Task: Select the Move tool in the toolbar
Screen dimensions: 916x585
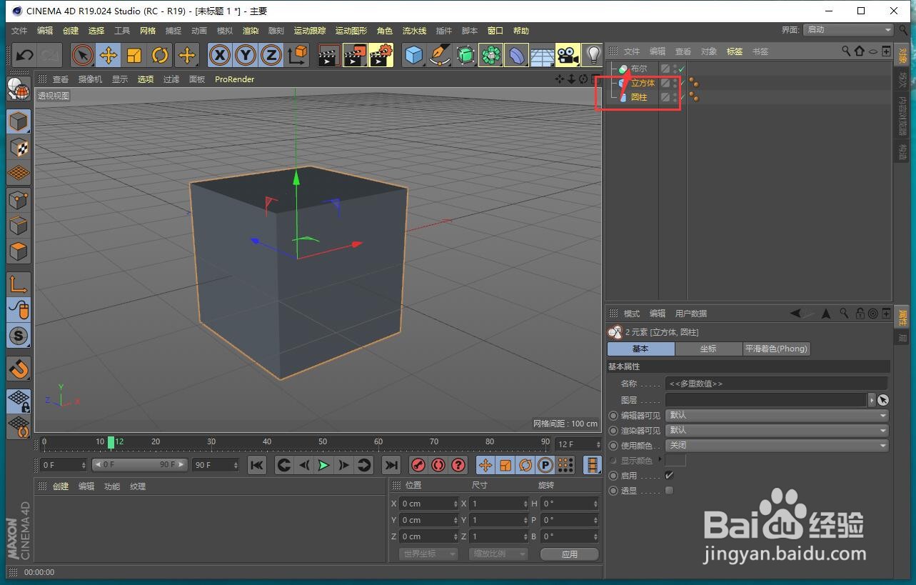Action: click(x=109, y=55)
